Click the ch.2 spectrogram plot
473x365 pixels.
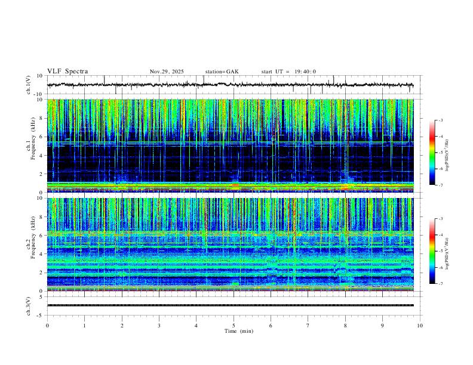(x=230, y=245)
